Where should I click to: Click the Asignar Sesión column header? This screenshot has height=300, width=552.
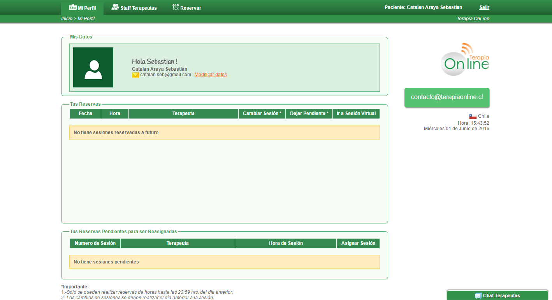358,243
